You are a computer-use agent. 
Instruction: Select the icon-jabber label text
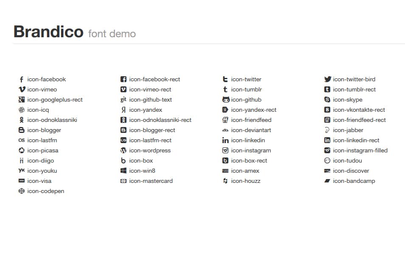(x=348, y=130)
